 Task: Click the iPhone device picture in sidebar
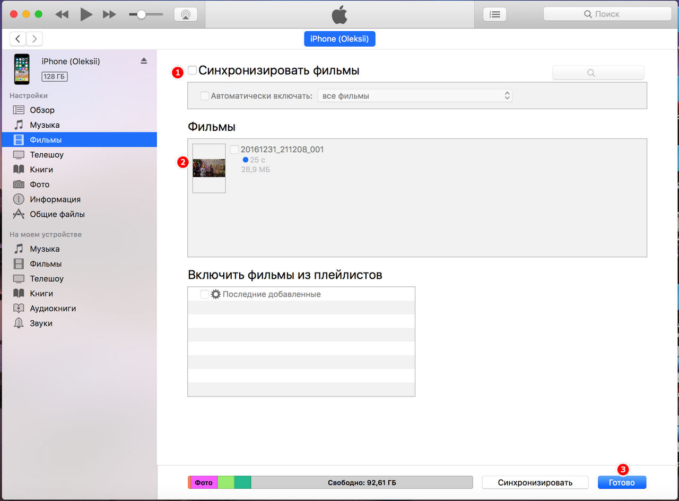point(22,69)
